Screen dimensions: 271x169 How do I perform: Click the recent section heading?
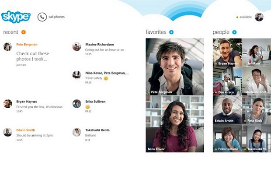coord(11,32)
